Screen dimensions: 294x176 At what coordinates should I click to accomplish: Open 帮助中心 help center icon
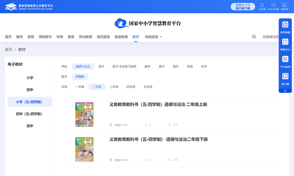pos(285,44)
